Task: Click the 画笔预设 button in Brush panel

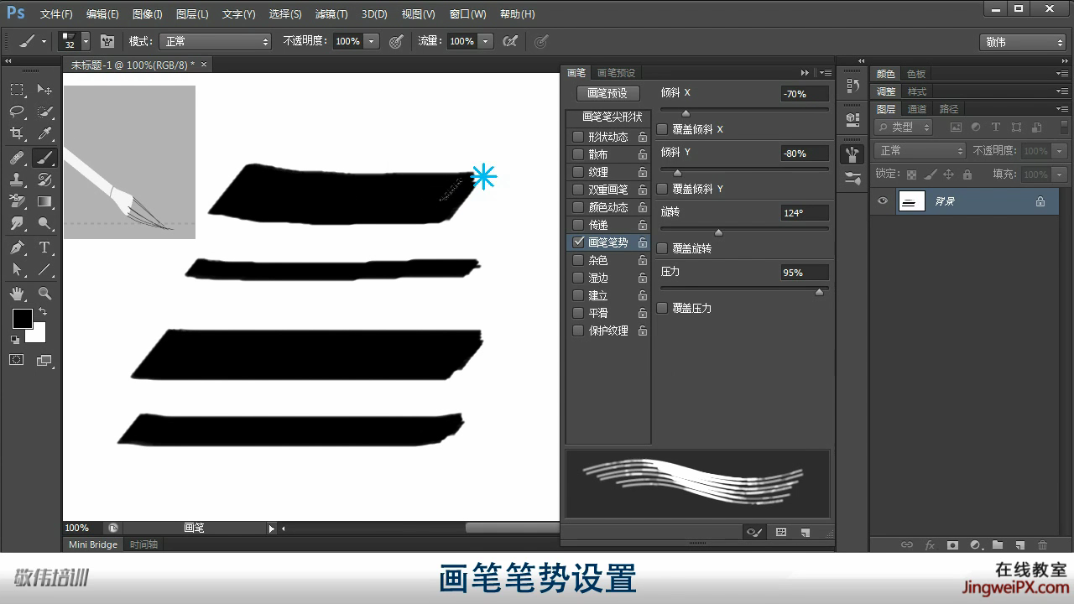Action: (x=607, y=94)
